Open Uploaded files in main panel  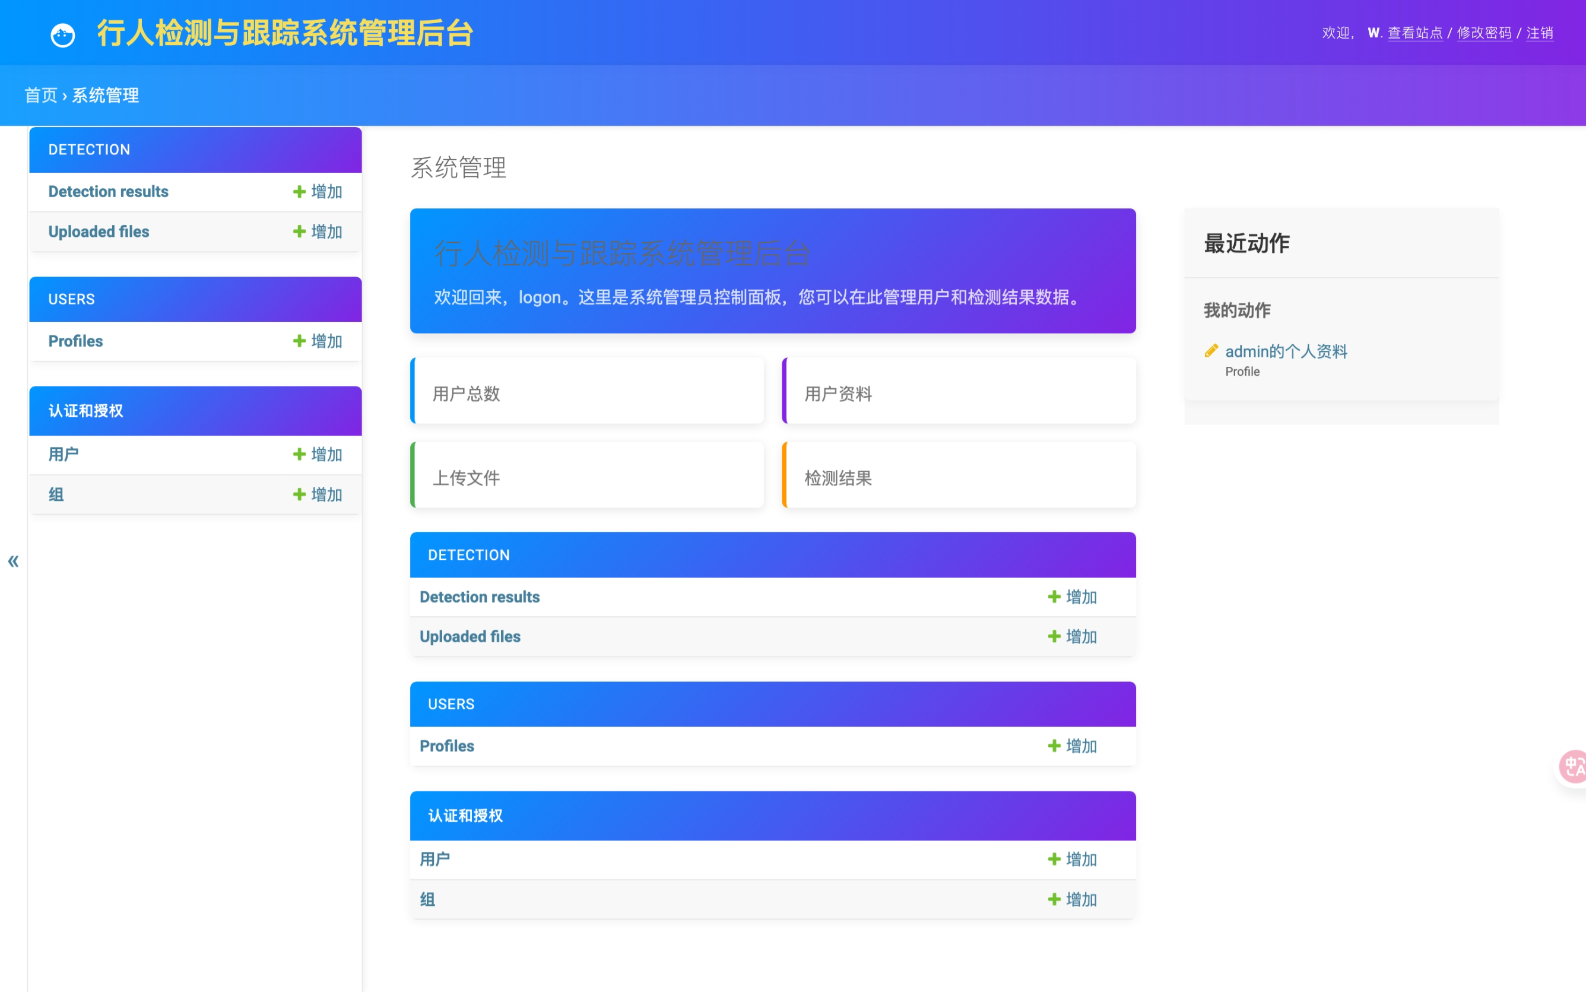[x=470, y=636]
